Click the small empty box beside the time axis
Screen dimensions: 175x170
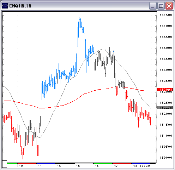point(5,164)
